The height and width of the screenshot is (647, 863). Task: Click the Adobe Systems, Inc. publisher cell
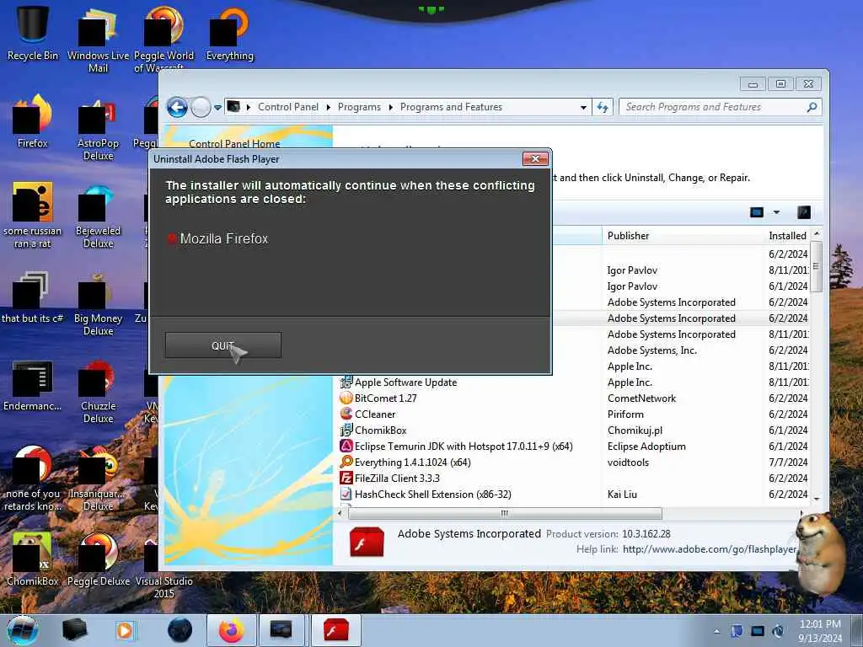coord(651,350)
